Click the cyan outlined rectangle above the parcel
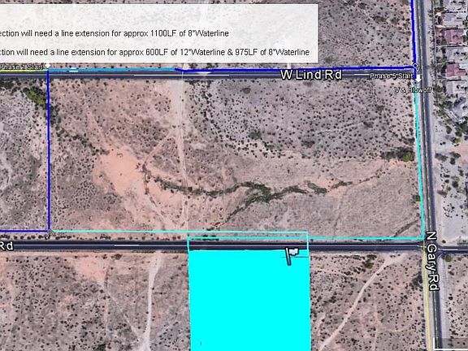 (x=248, y=240)
